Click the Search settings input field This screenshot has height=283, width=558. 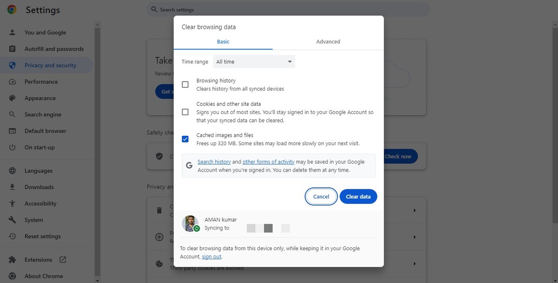[288, 10]
